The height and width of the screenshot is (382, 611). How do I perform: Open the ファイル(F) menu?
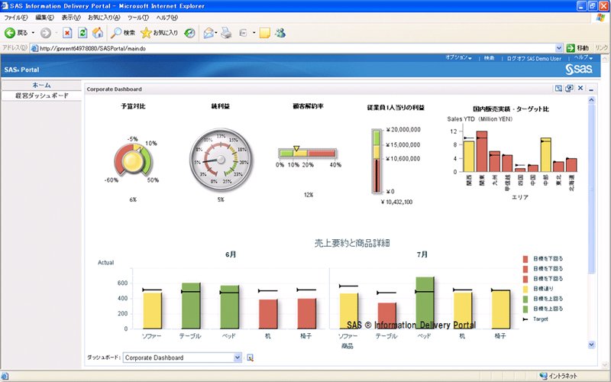pyautogui.click(x=16, y=18)
